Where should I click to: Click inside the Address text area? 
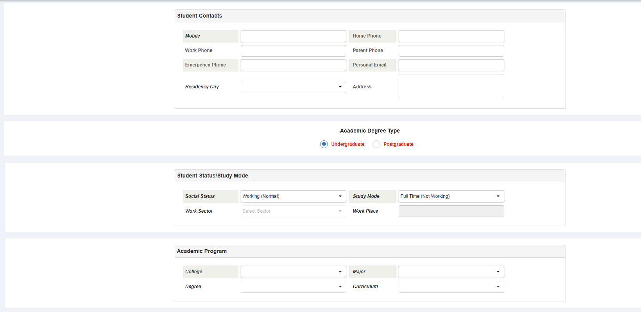coord(451,86)
